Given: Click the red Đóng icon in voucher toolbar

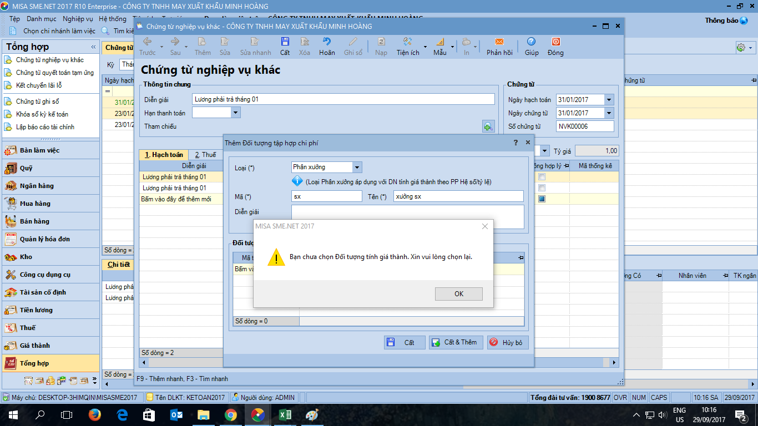Looking at the screenshot, I should click(555, 42).
